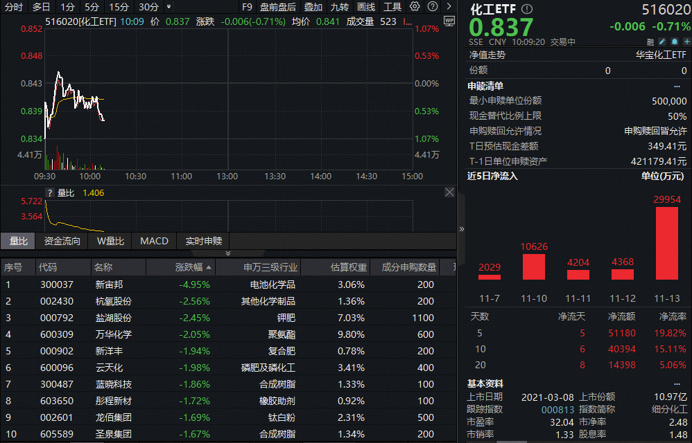The image size is (692, 443).
Task: Open the chart settings gear icon
Action: [415, 7]
